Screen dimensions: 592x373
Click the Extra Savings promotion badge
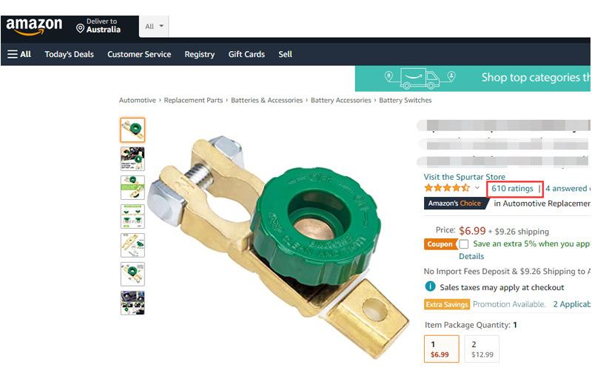tap(447, 304)
